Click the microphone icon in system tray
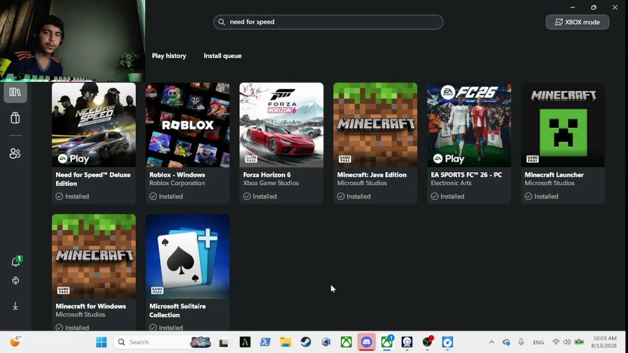This screenshot has width=628, height=353. tap(521, 342)
